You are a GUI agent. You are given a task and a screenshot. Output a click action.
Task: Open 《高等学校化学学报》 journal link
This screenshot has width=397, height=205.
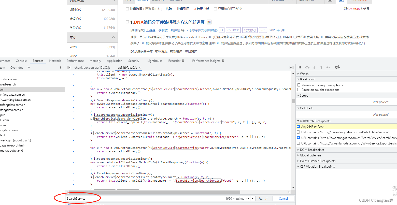(203, 30)
